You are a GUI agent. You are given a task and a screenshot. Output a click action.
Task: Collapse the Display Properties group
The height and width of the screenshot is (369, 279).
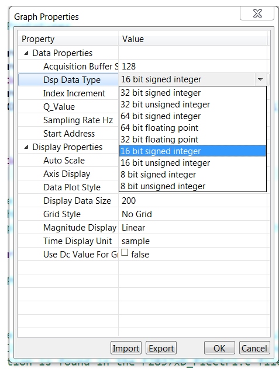click(26, 147)
